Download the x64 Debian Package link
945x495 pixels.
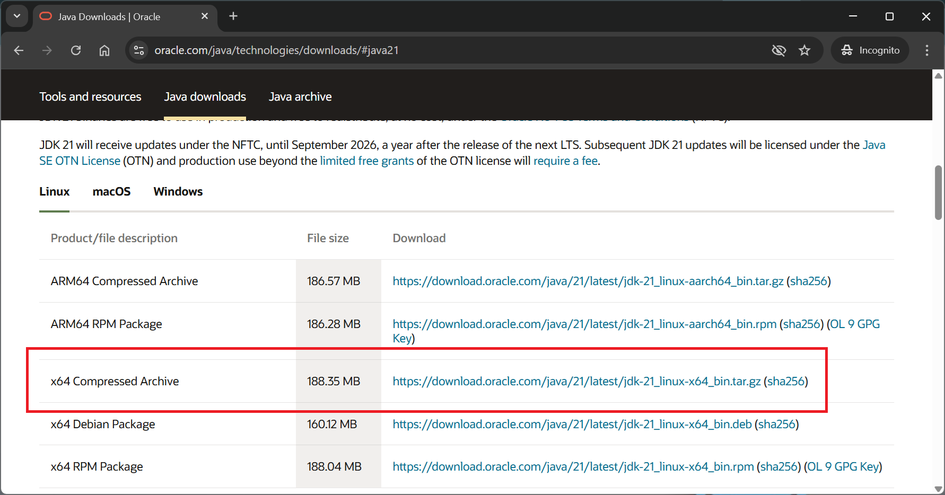pyautogui.click(x=572, y=425)
